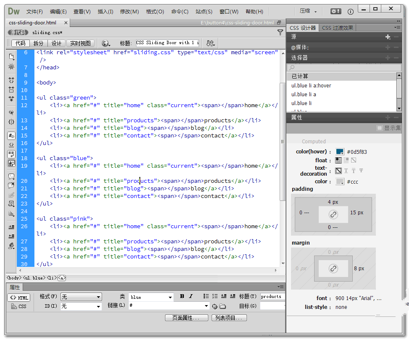Toggle highlight invalid code icon
Image resolution: width=409 pixels, height=340 pixels.
[11, 145]
